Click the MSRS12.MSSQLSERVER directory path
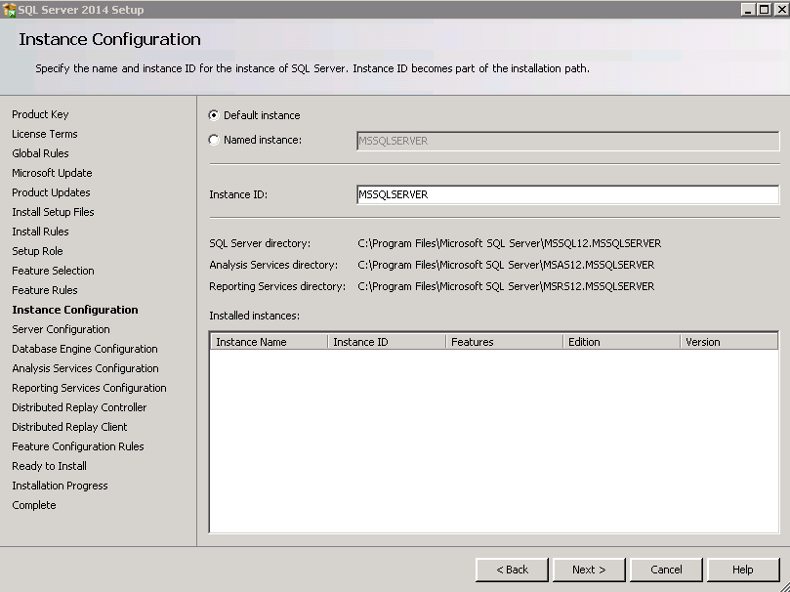 click(506, 286)
